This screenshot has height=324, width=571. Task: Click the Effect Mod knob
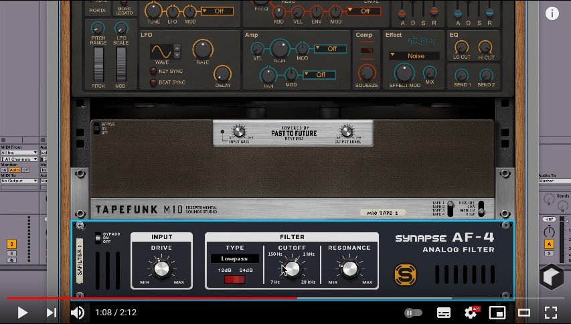pos(404,73)
